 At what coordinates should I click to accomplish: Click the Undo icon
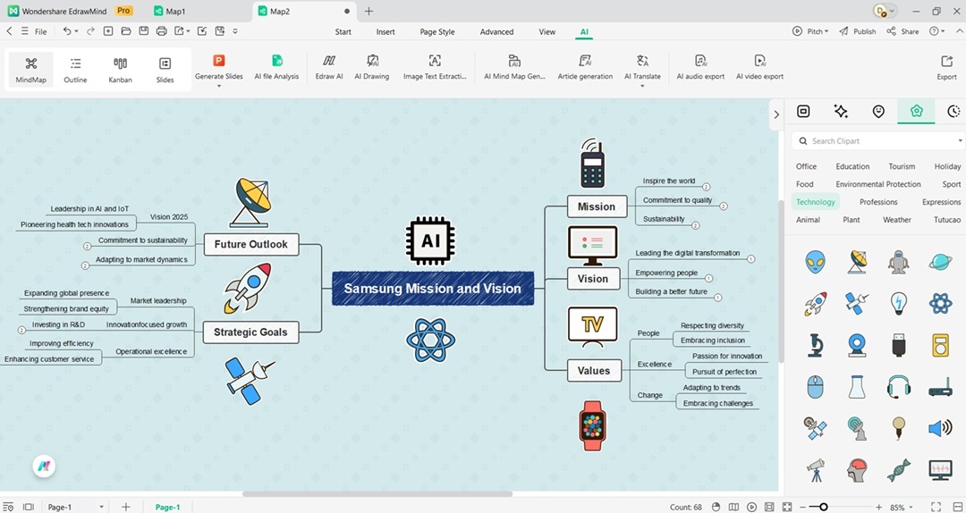tap(66, 30)
